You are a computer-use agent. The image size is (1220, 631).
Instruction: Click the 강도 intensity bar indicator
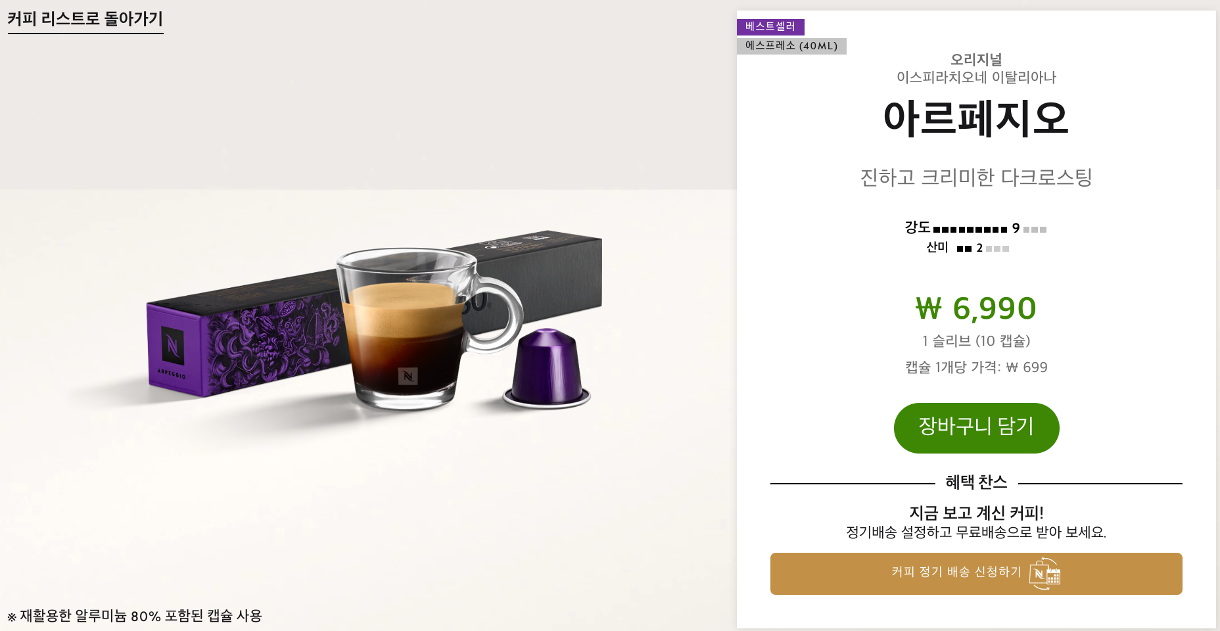tap(975, 228)
